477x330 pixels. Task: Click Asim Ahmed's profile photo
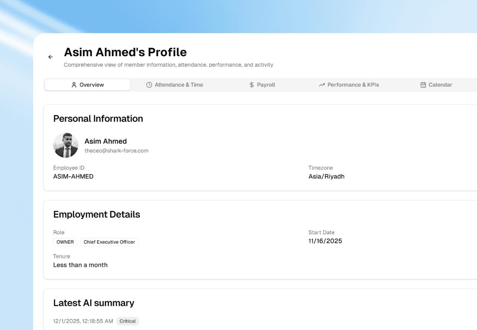point(66,145)
